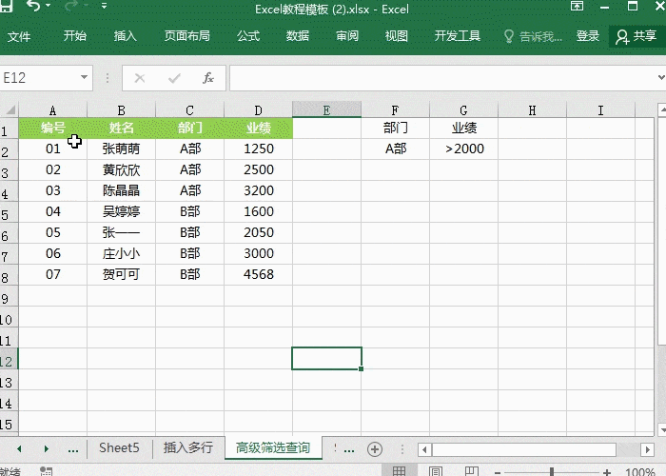This screenshot has height=476, width=666.
Task: Click criteria cell A部 in column F
Action: 396,149
